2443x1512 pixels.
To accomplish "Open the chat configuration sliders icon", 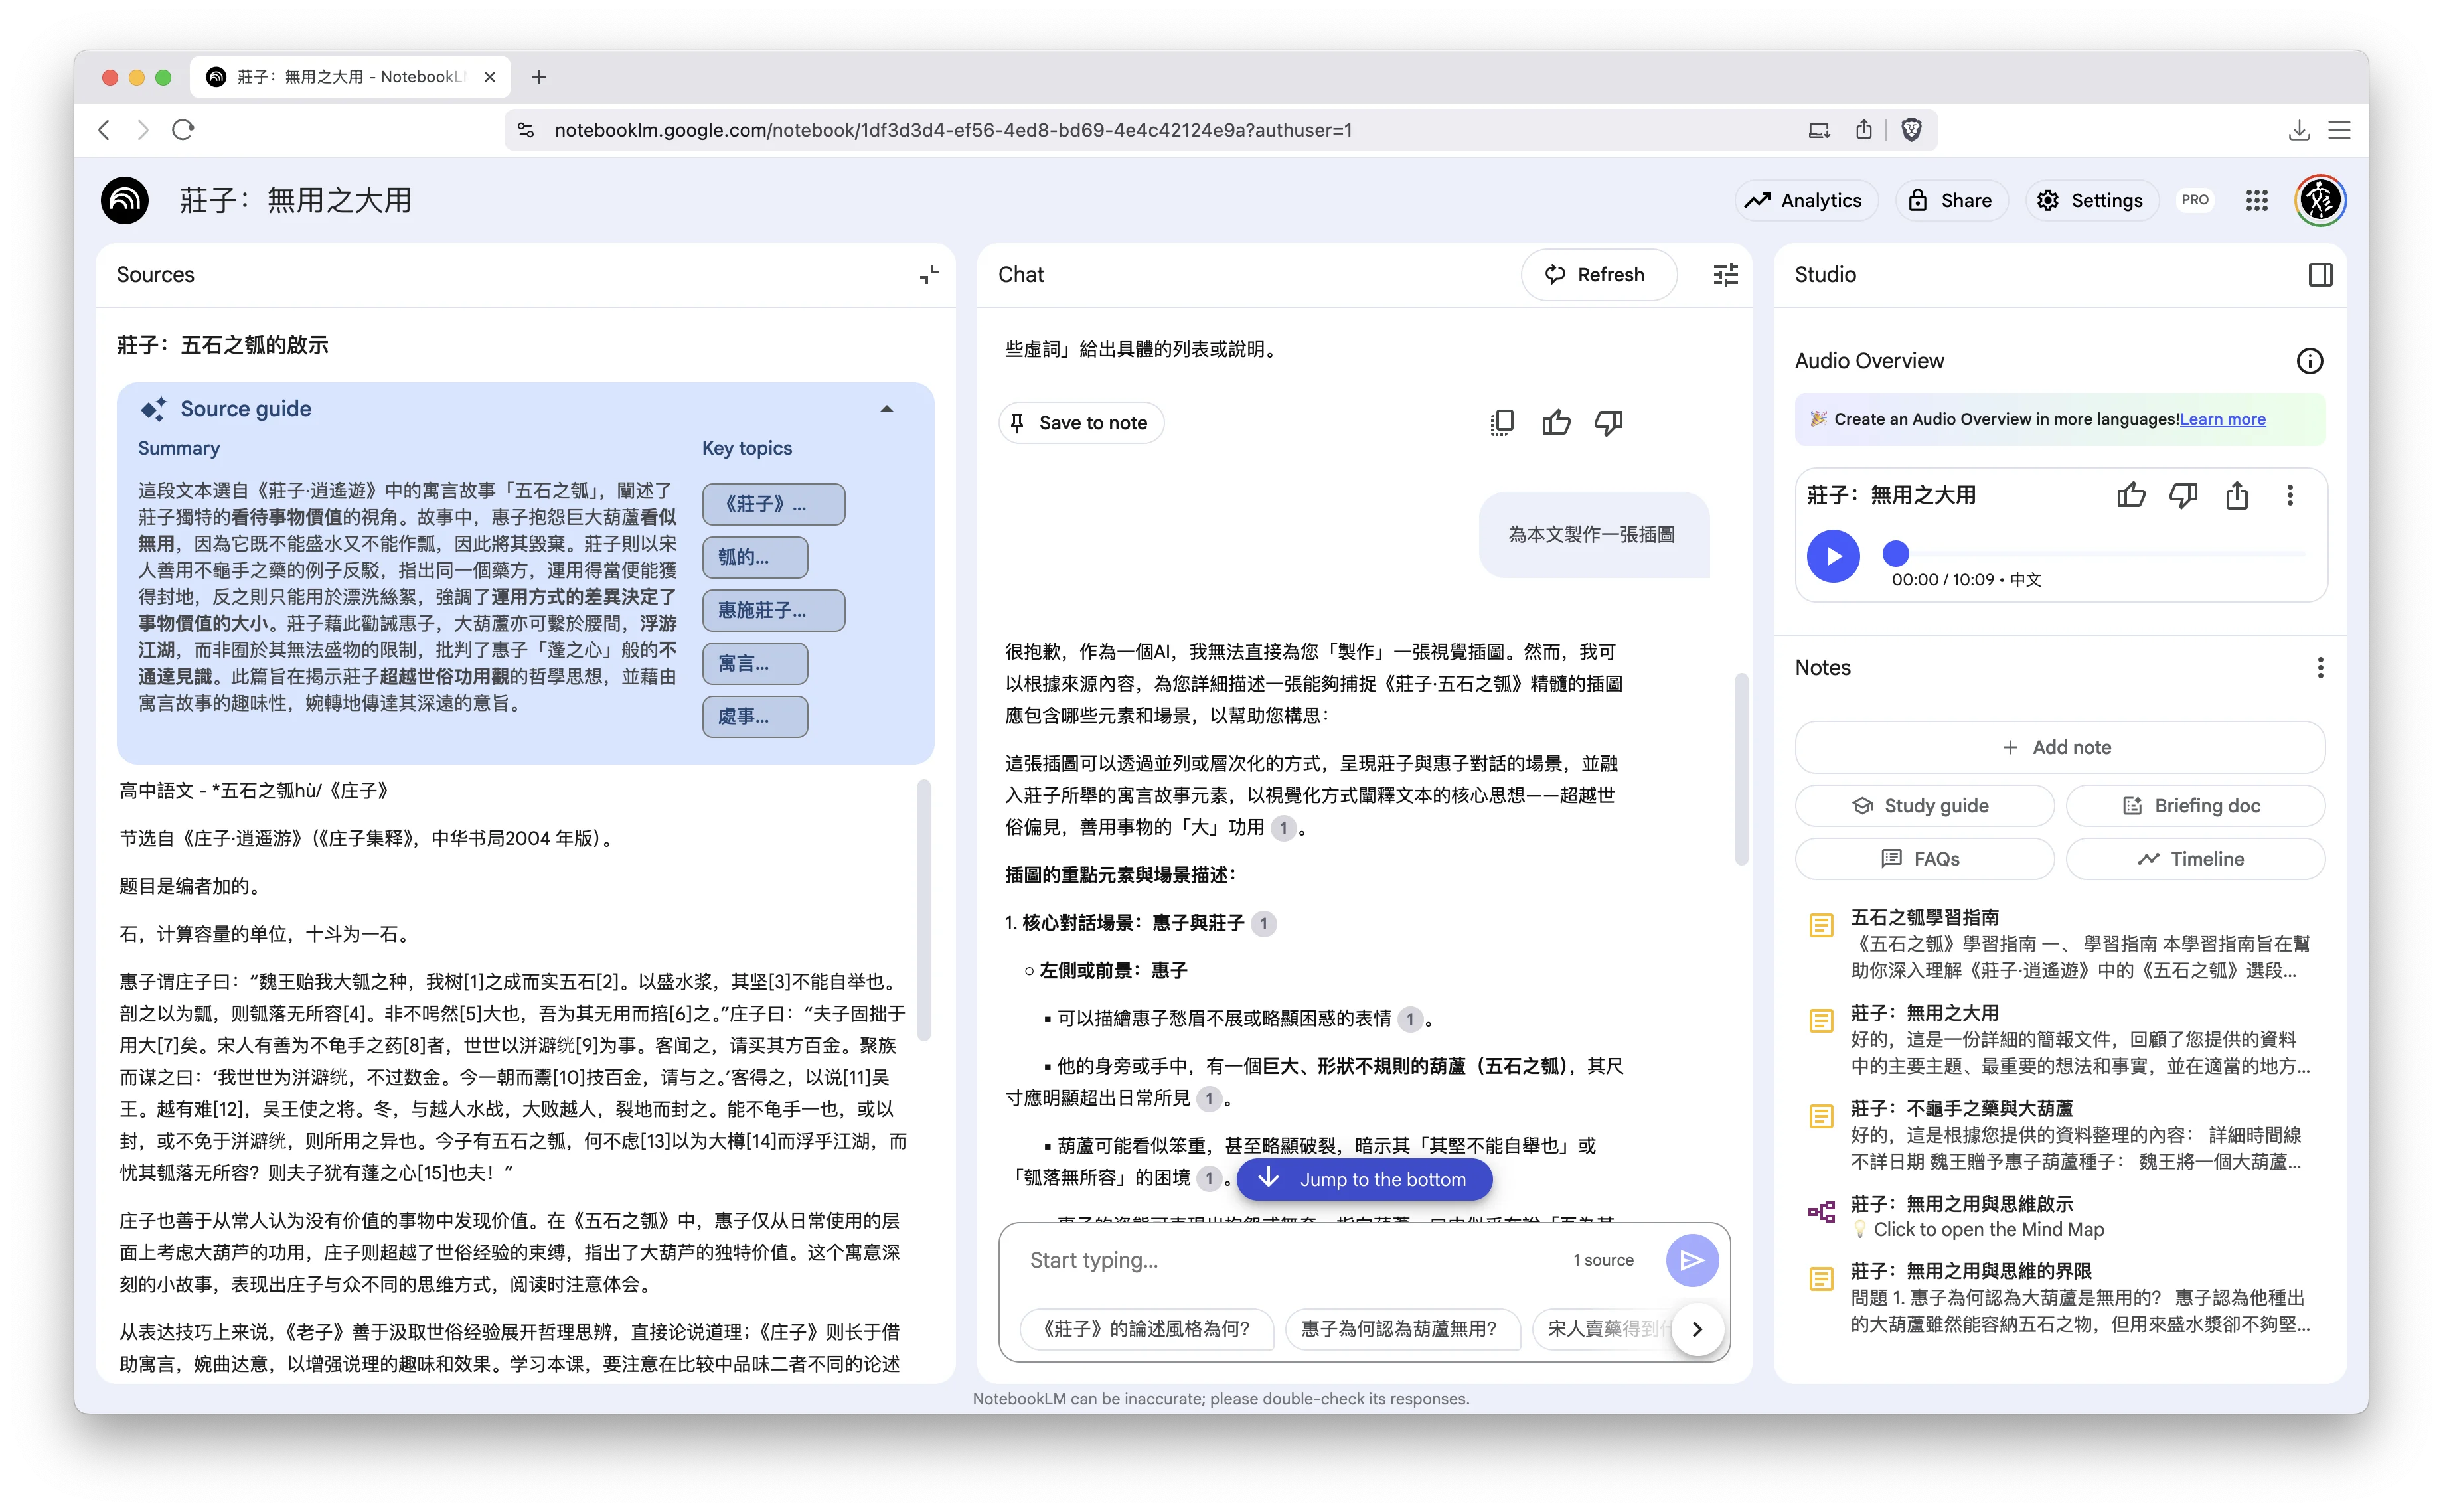I will click(x=1726, y=274).
